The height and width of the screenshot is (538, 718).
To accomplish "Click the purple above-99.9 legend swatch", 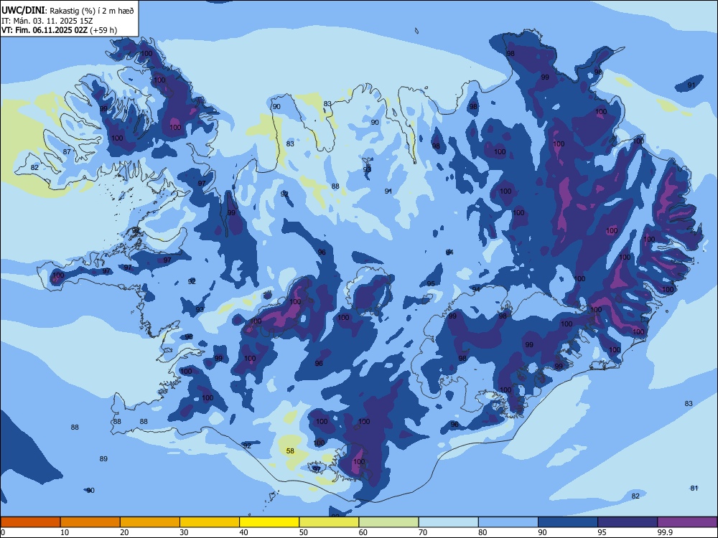I will click(687, 522).
